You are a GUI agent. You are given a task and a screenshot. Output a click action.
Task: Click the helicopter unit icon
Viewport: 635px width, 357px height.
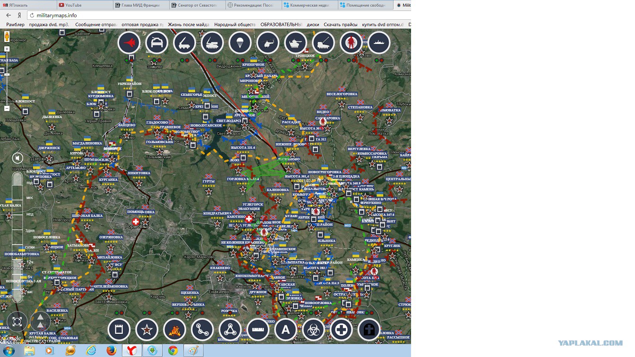[268, 43]
